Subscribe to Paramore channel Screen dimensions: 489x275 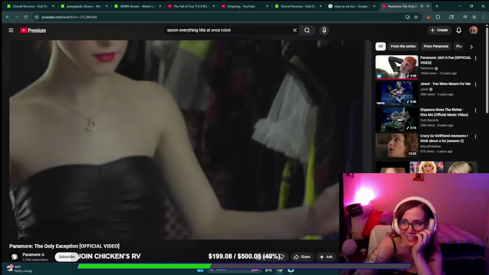click(67, 257)
